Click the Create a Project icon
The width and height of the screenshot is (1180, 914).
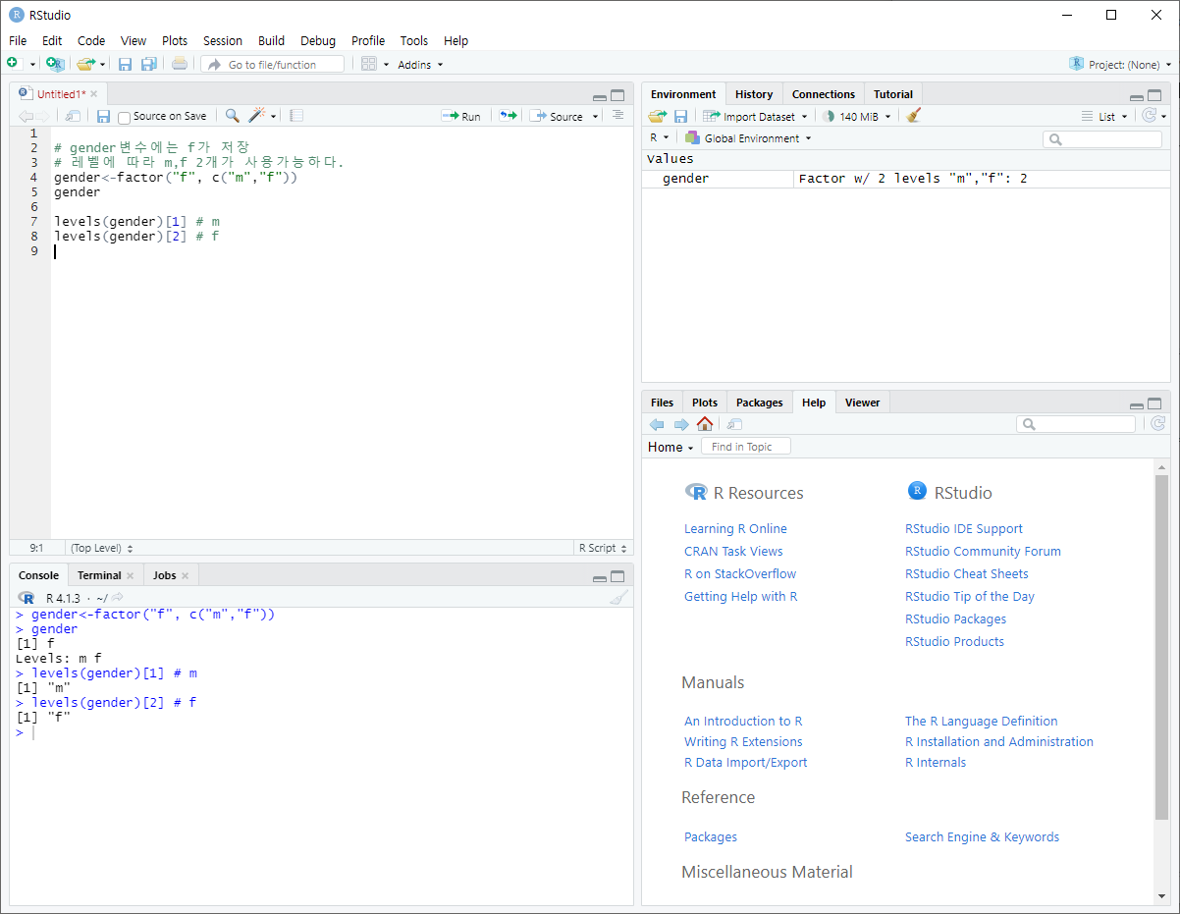55,64
